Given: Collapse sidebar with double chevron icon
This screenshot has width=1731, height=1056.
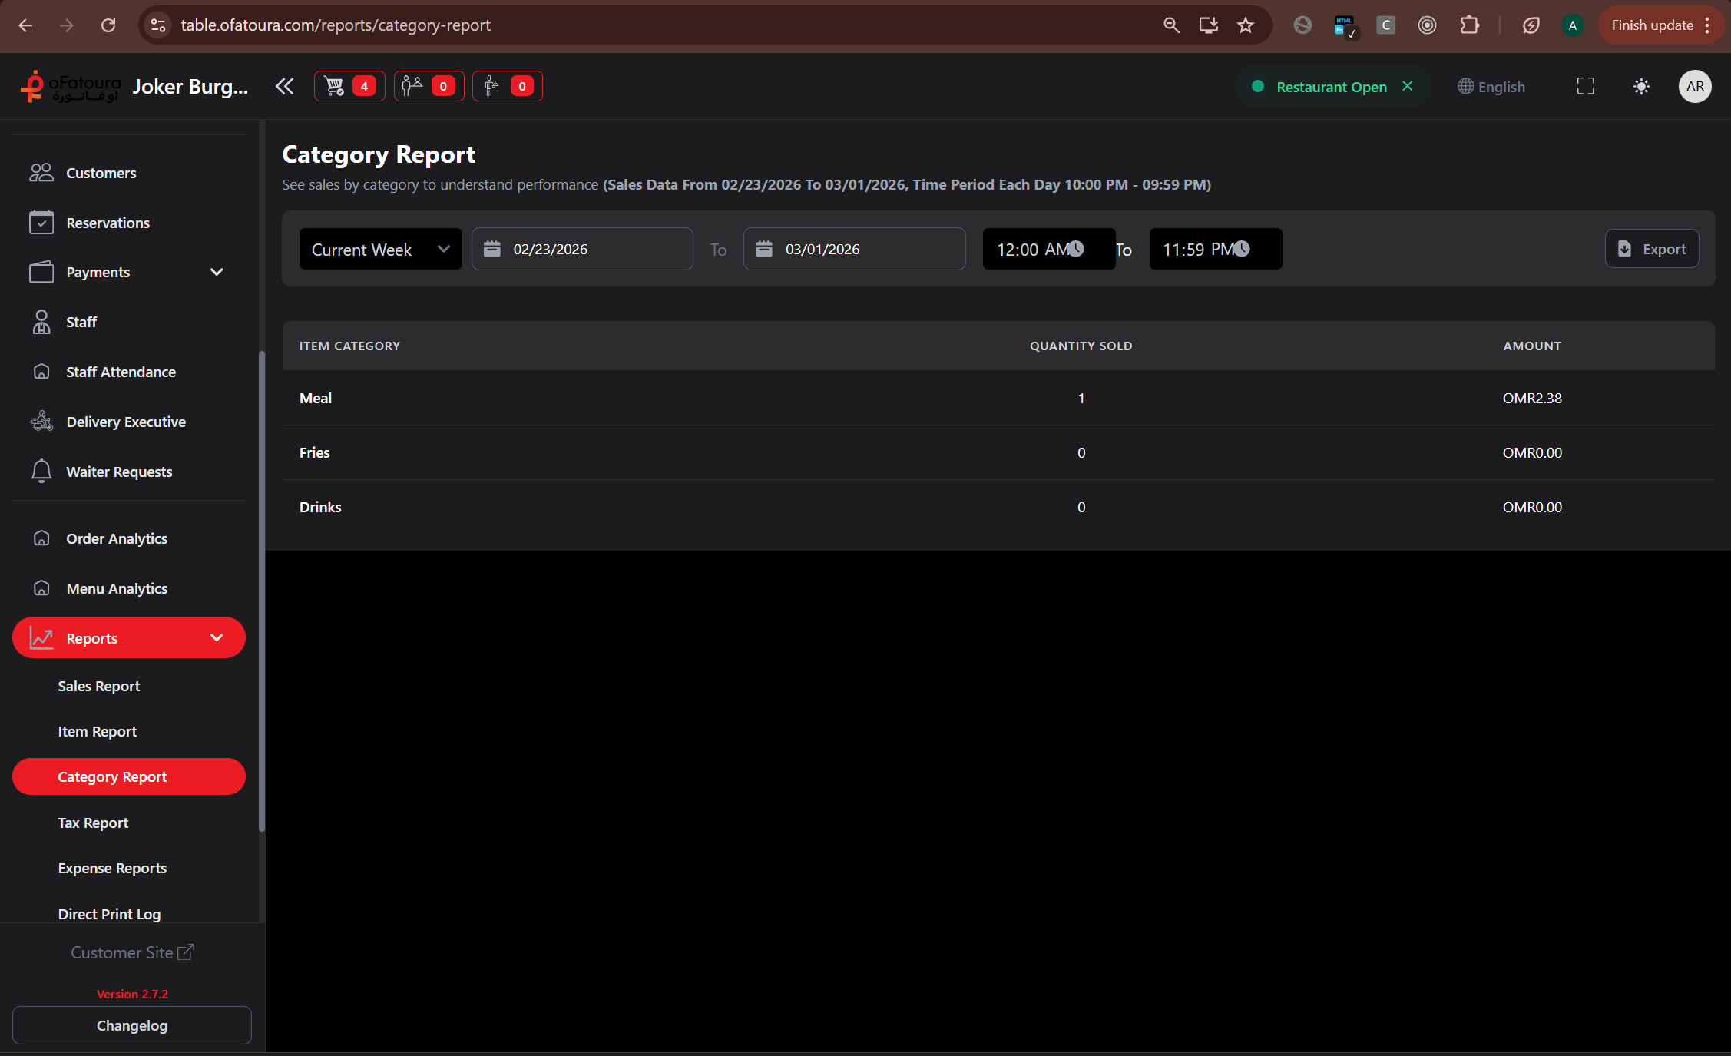Looking at the screenshot, I should (x=285, y=86).
